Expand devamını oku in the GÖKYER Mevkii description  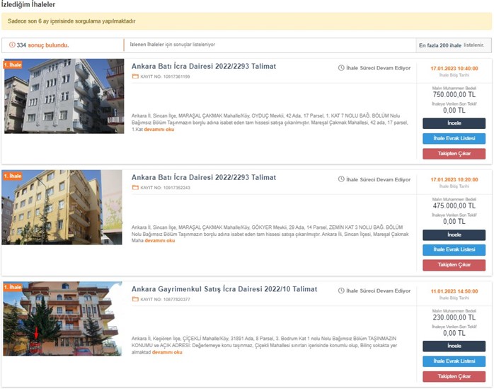pos(160,241)
